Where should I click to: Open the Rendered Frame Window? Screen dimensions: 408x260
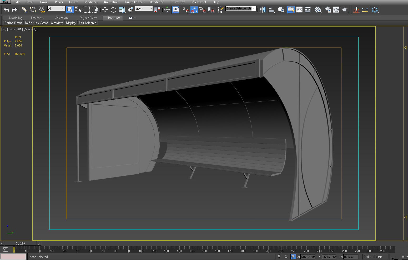click(336, 10)
